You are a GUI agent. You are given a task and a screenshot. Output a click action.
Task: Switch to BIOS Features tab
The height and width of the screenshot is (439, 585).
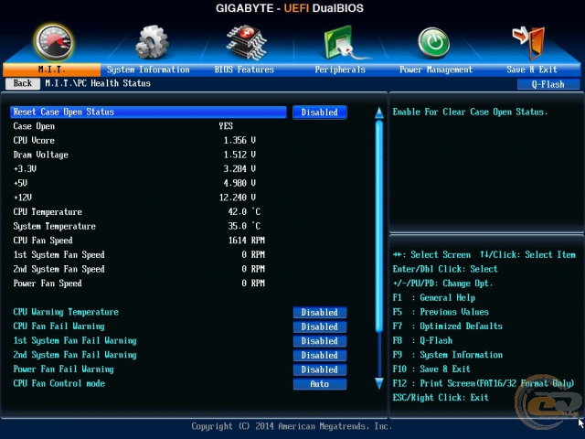[x=244, y=70]
